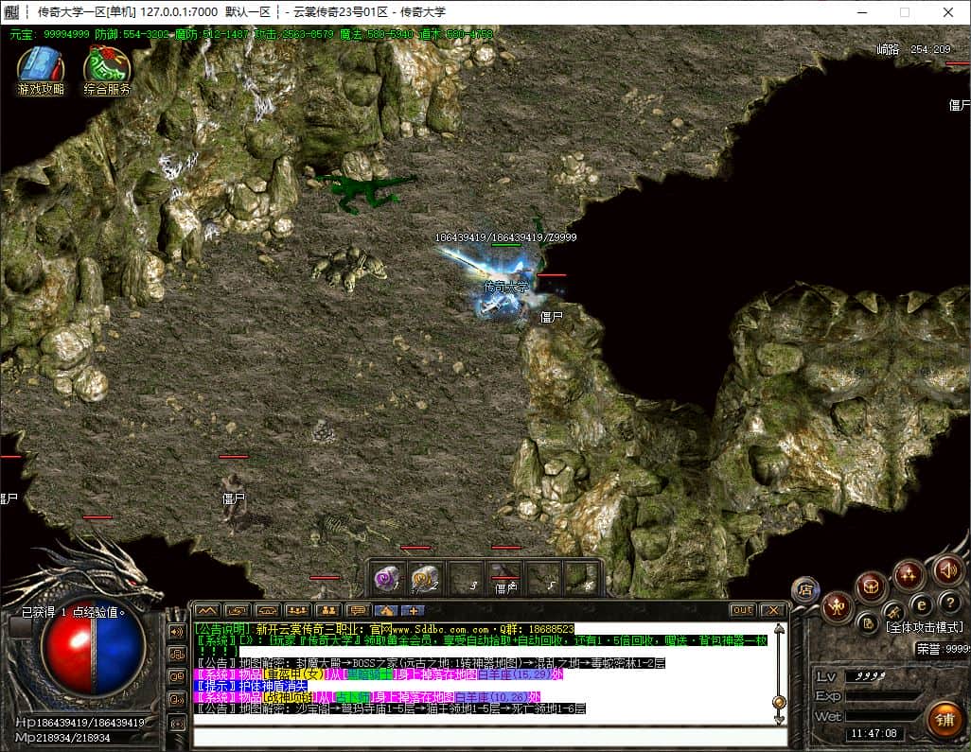The height and width of the screenshot is (752, 971).
Task: Click the third chat toolbar button
Action: click(x=268, y=611)
